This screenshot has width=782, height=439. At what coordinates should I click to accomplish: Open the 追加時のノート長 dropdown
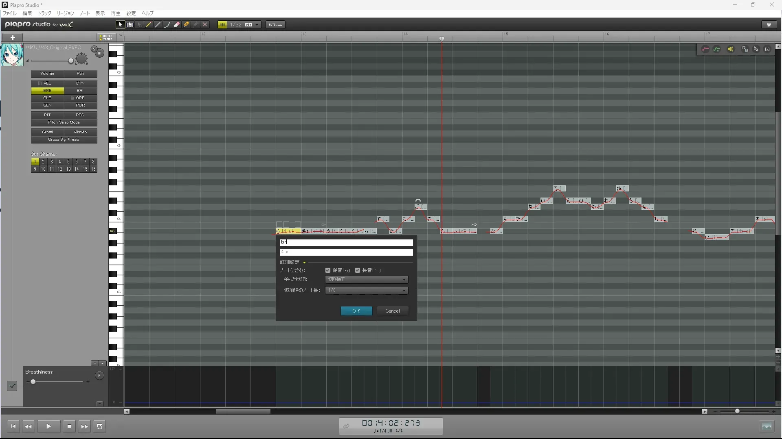click(367, 290)
